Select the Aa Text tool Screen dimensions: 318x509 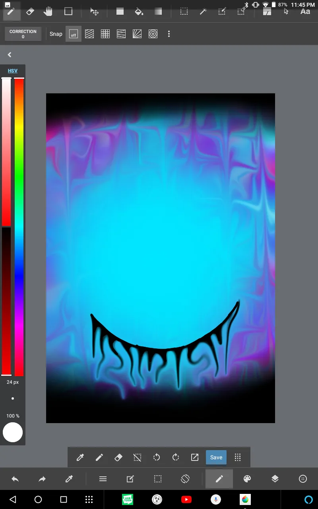[305, 12]
